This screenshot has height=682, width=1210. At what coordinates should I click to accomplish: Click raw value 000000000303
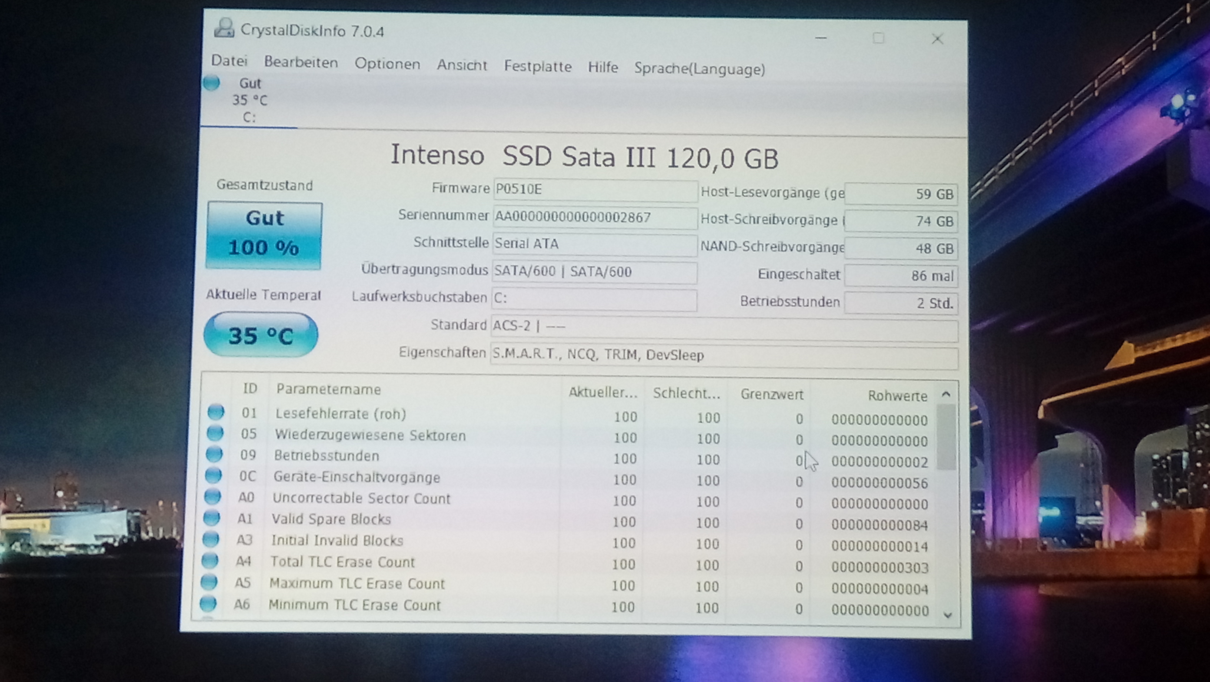[880, 568]
